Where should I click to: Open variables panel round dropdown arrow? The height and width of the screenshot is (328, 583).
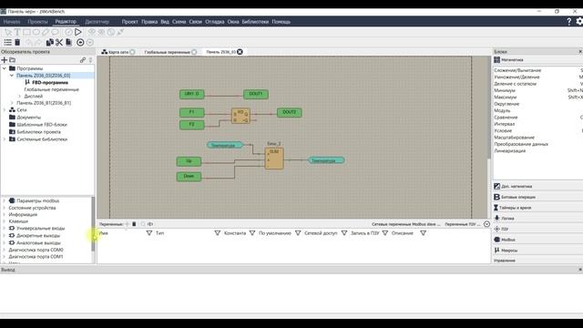[x=486, y=224]
